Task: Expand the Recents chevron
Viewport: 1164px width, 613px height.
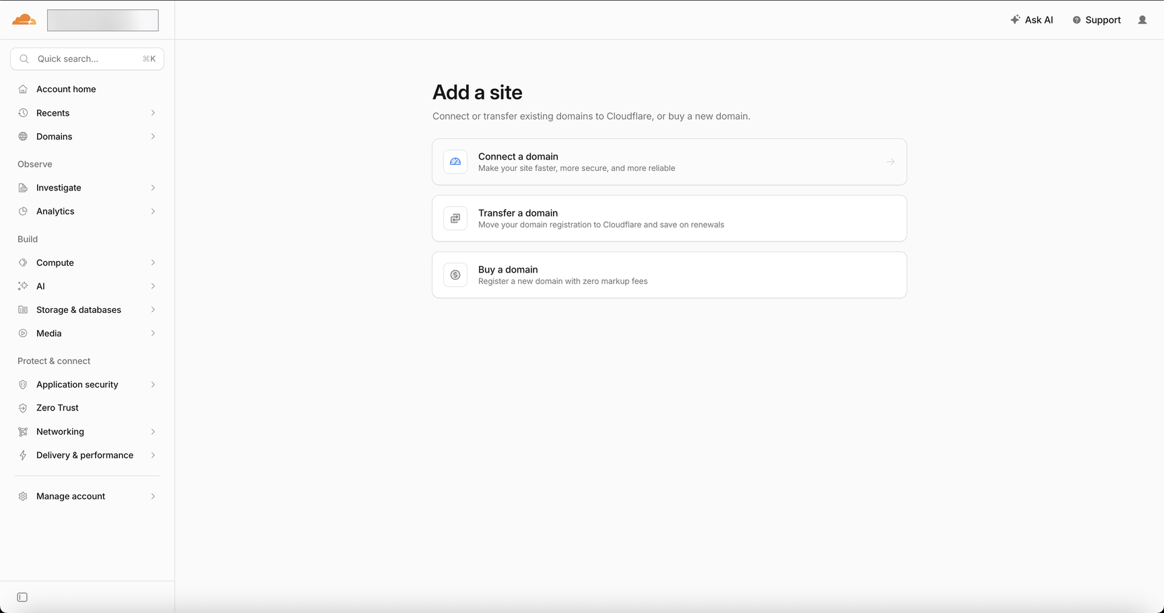Action: click(x=153, y=113)
